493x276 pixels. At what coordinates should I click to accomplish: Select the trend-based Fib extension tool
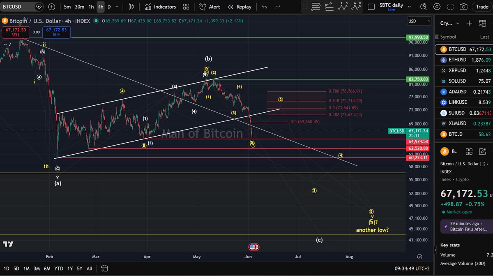pyautogui.click(x=329, y=7)
